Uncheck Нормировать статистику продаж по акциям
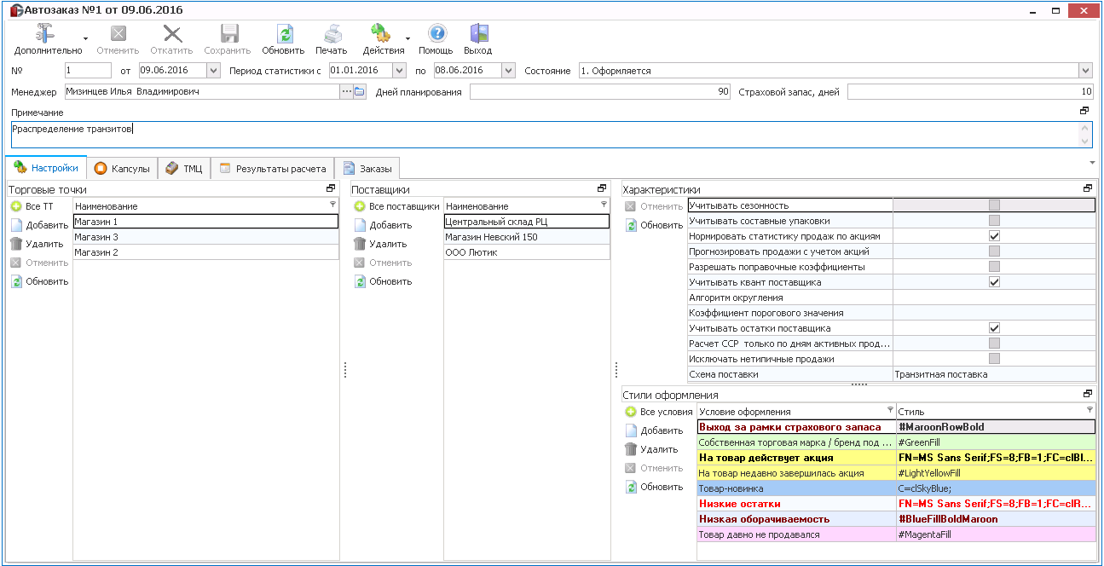Screen dimensions: 1104x566 pos(994,236)
